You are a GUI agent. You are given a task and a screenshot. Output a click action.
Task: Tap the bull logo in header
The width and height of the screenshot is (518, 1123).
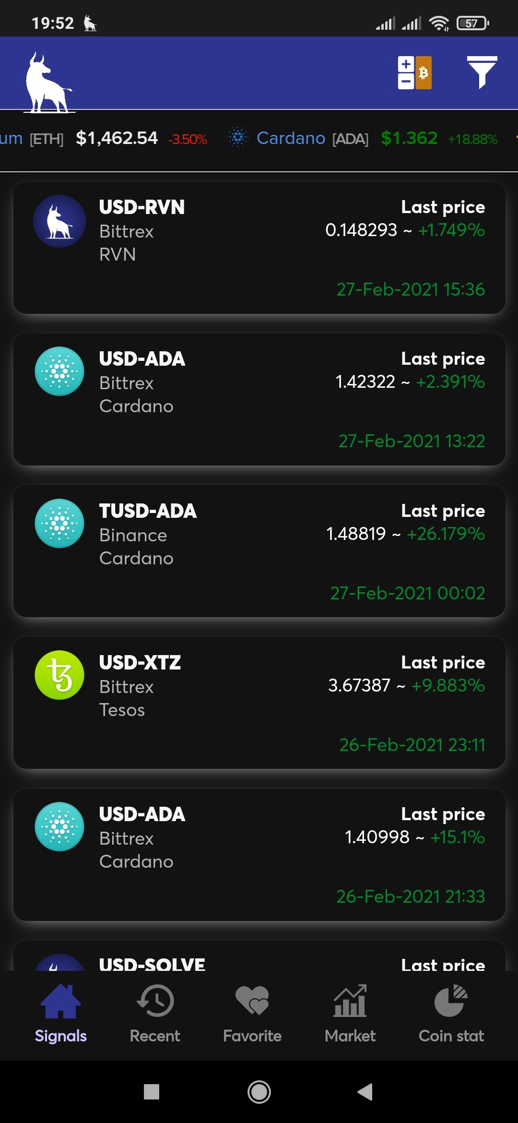tap(49, 83)
